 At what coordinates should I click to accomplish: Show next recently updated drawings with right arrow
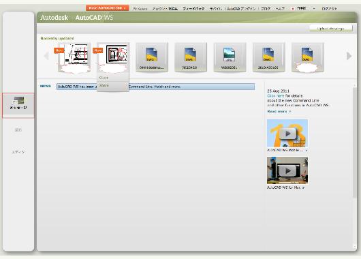[349, 55]
